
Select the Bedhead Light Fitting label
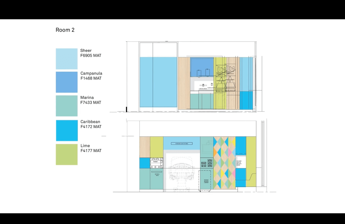coord(182,144)
